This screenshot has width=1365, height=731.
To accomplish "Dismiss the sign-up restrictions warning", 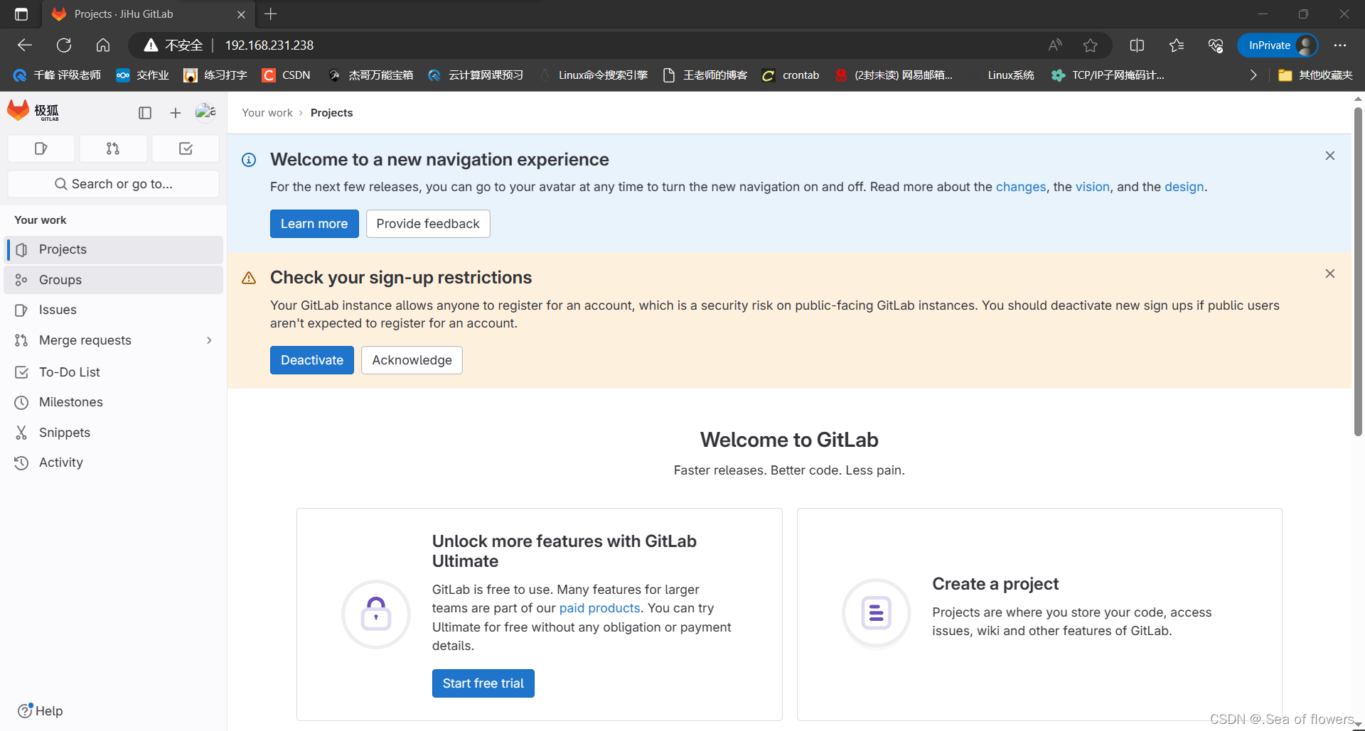I will [1330, 274].
